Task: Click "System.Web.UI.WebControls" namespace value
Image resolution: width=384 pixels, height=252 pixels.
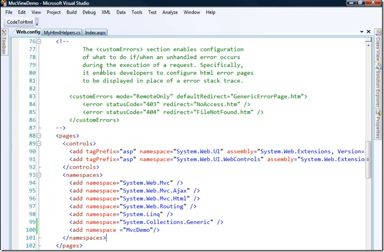Action: click(x=218, y=159)
